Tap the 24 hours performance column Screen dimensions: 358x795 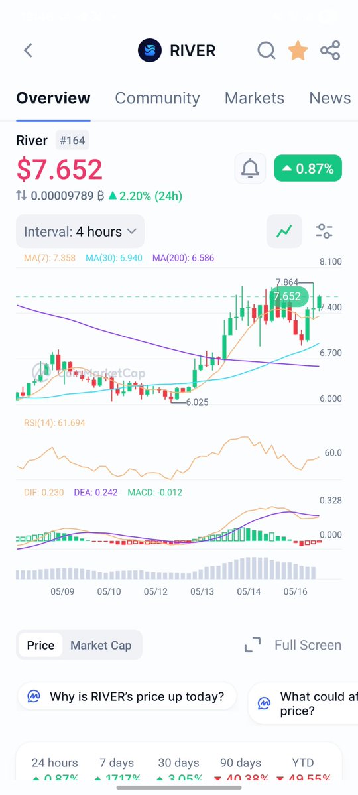pos(55,768)
